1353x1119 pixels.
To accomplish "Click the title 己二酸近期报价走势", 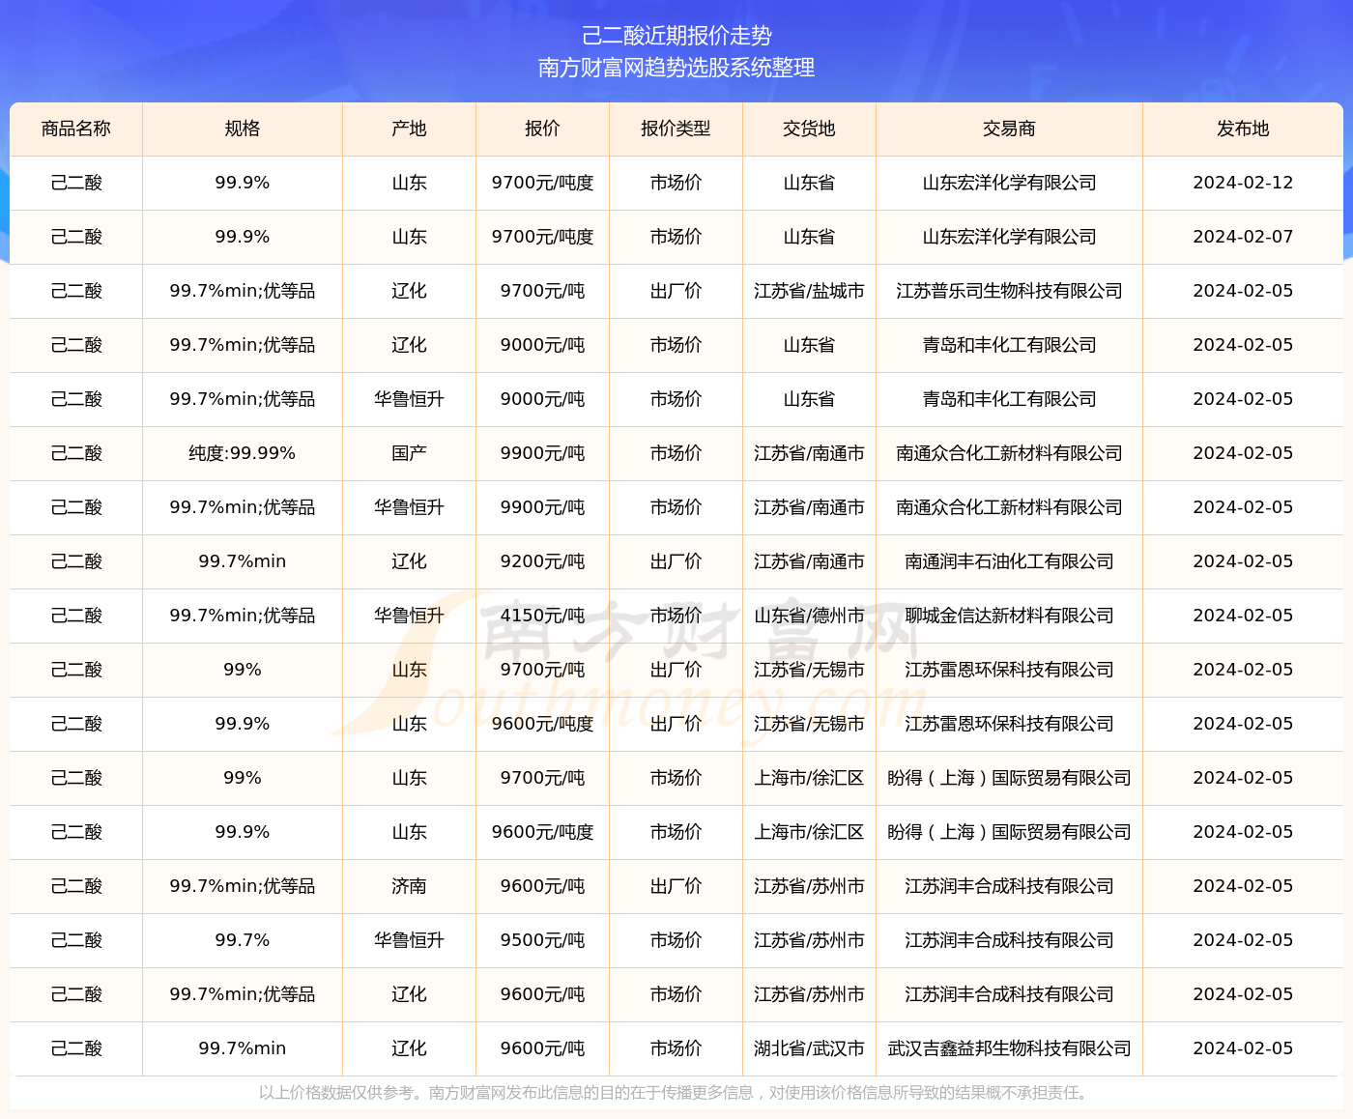I will [x=676, y=36].
